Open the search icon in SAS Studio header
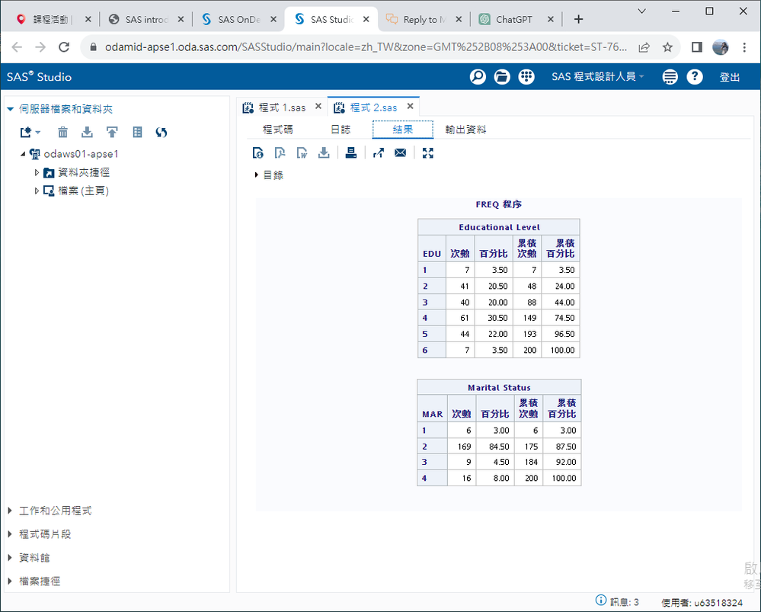Screen dimensions: 761x612 coord(478,77)
